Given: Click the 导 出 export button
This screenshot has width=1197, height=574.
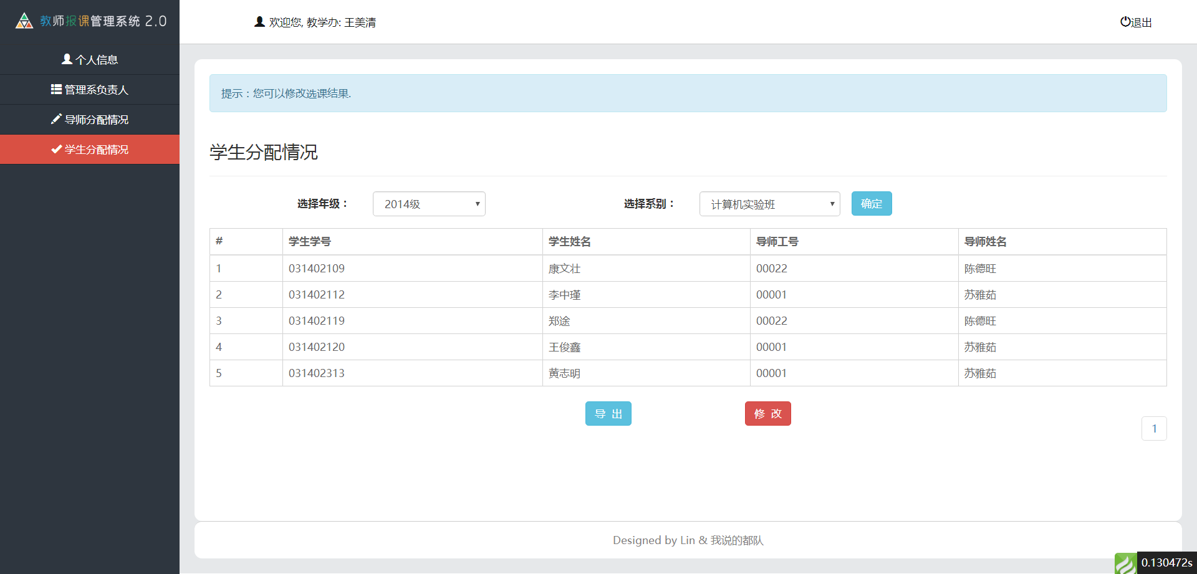Looking at the screenshot, I should pos(608,414).
